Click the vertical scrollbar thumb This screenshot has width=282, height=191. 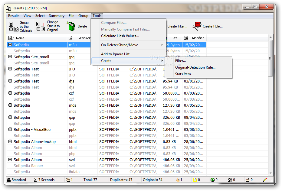click(x=270, y=58)
